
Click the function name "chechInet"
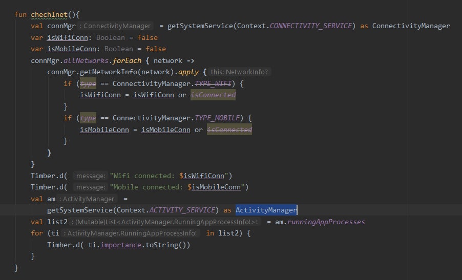(49, 14)
